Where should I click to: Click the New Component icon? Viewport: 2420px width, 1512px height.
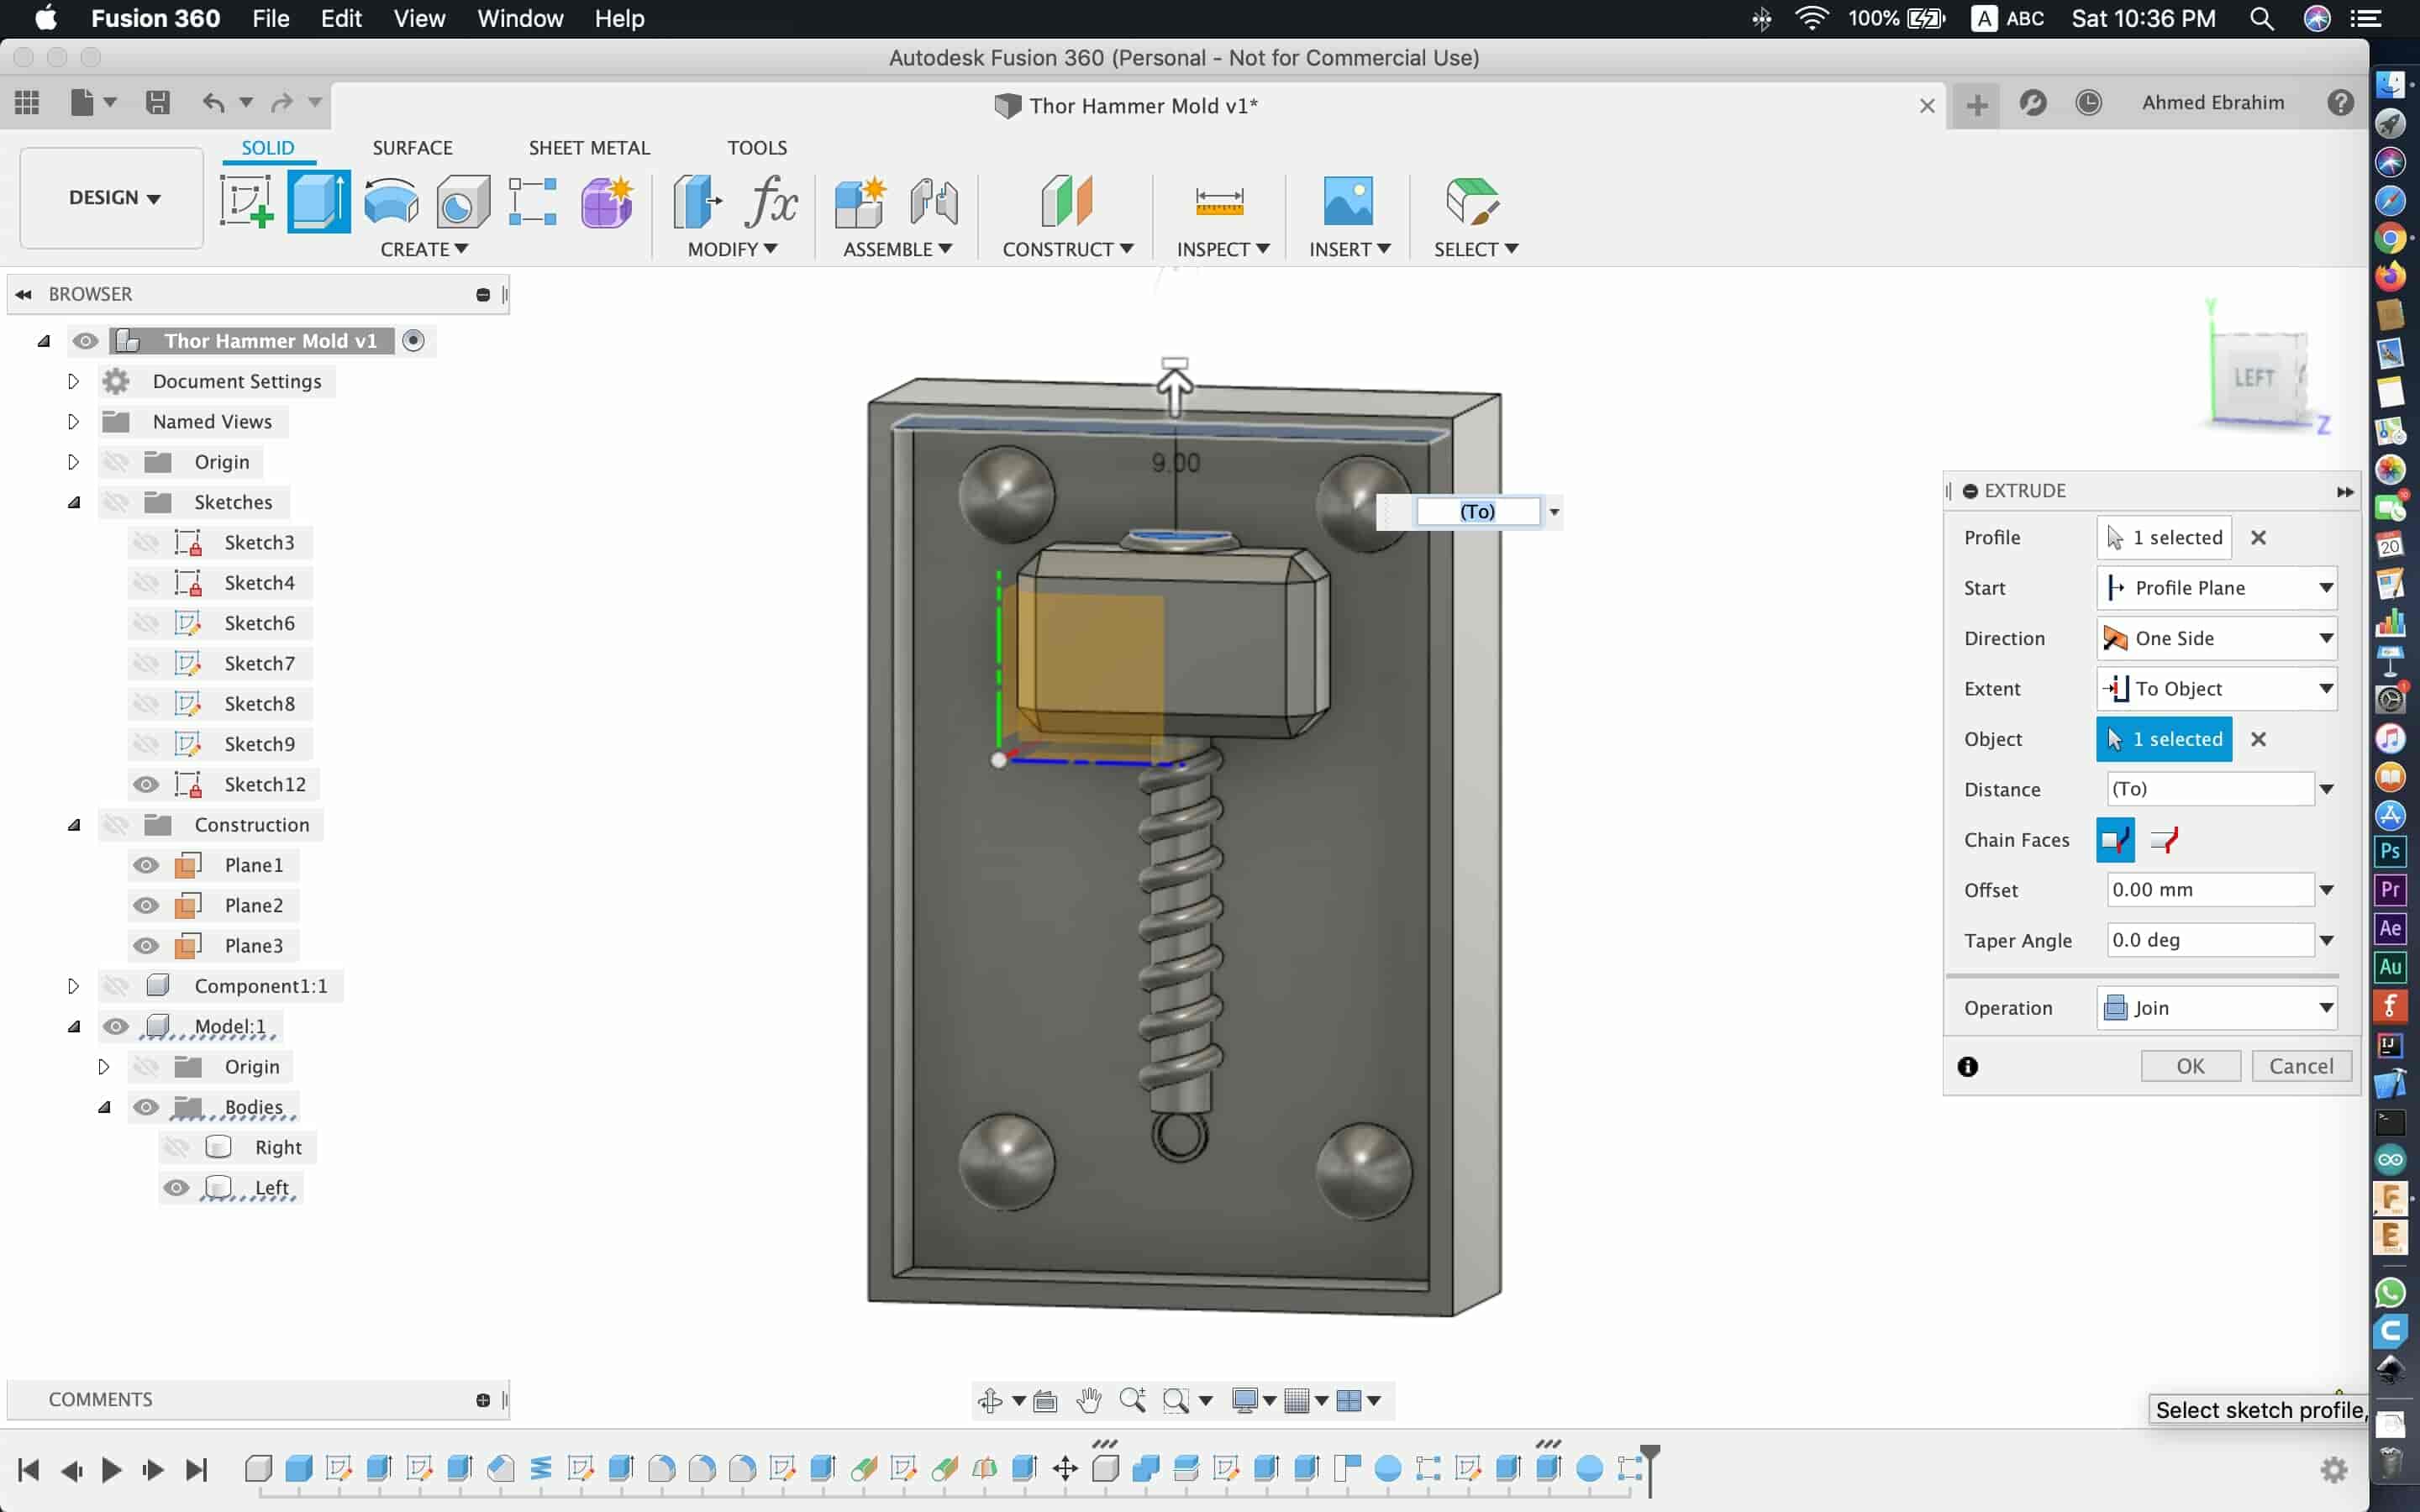coord(859,201)
